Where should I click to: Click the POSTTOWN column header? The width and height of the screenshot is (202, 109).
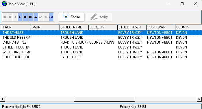coord(161,27)
